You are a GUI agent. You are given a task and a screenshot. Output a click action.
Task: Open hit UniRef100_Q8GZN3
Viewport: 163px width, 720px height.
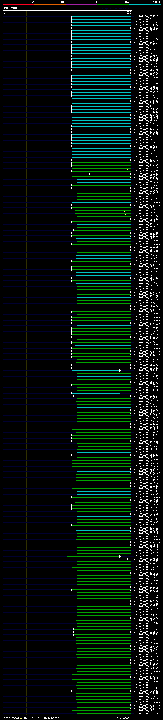[146, 22]
